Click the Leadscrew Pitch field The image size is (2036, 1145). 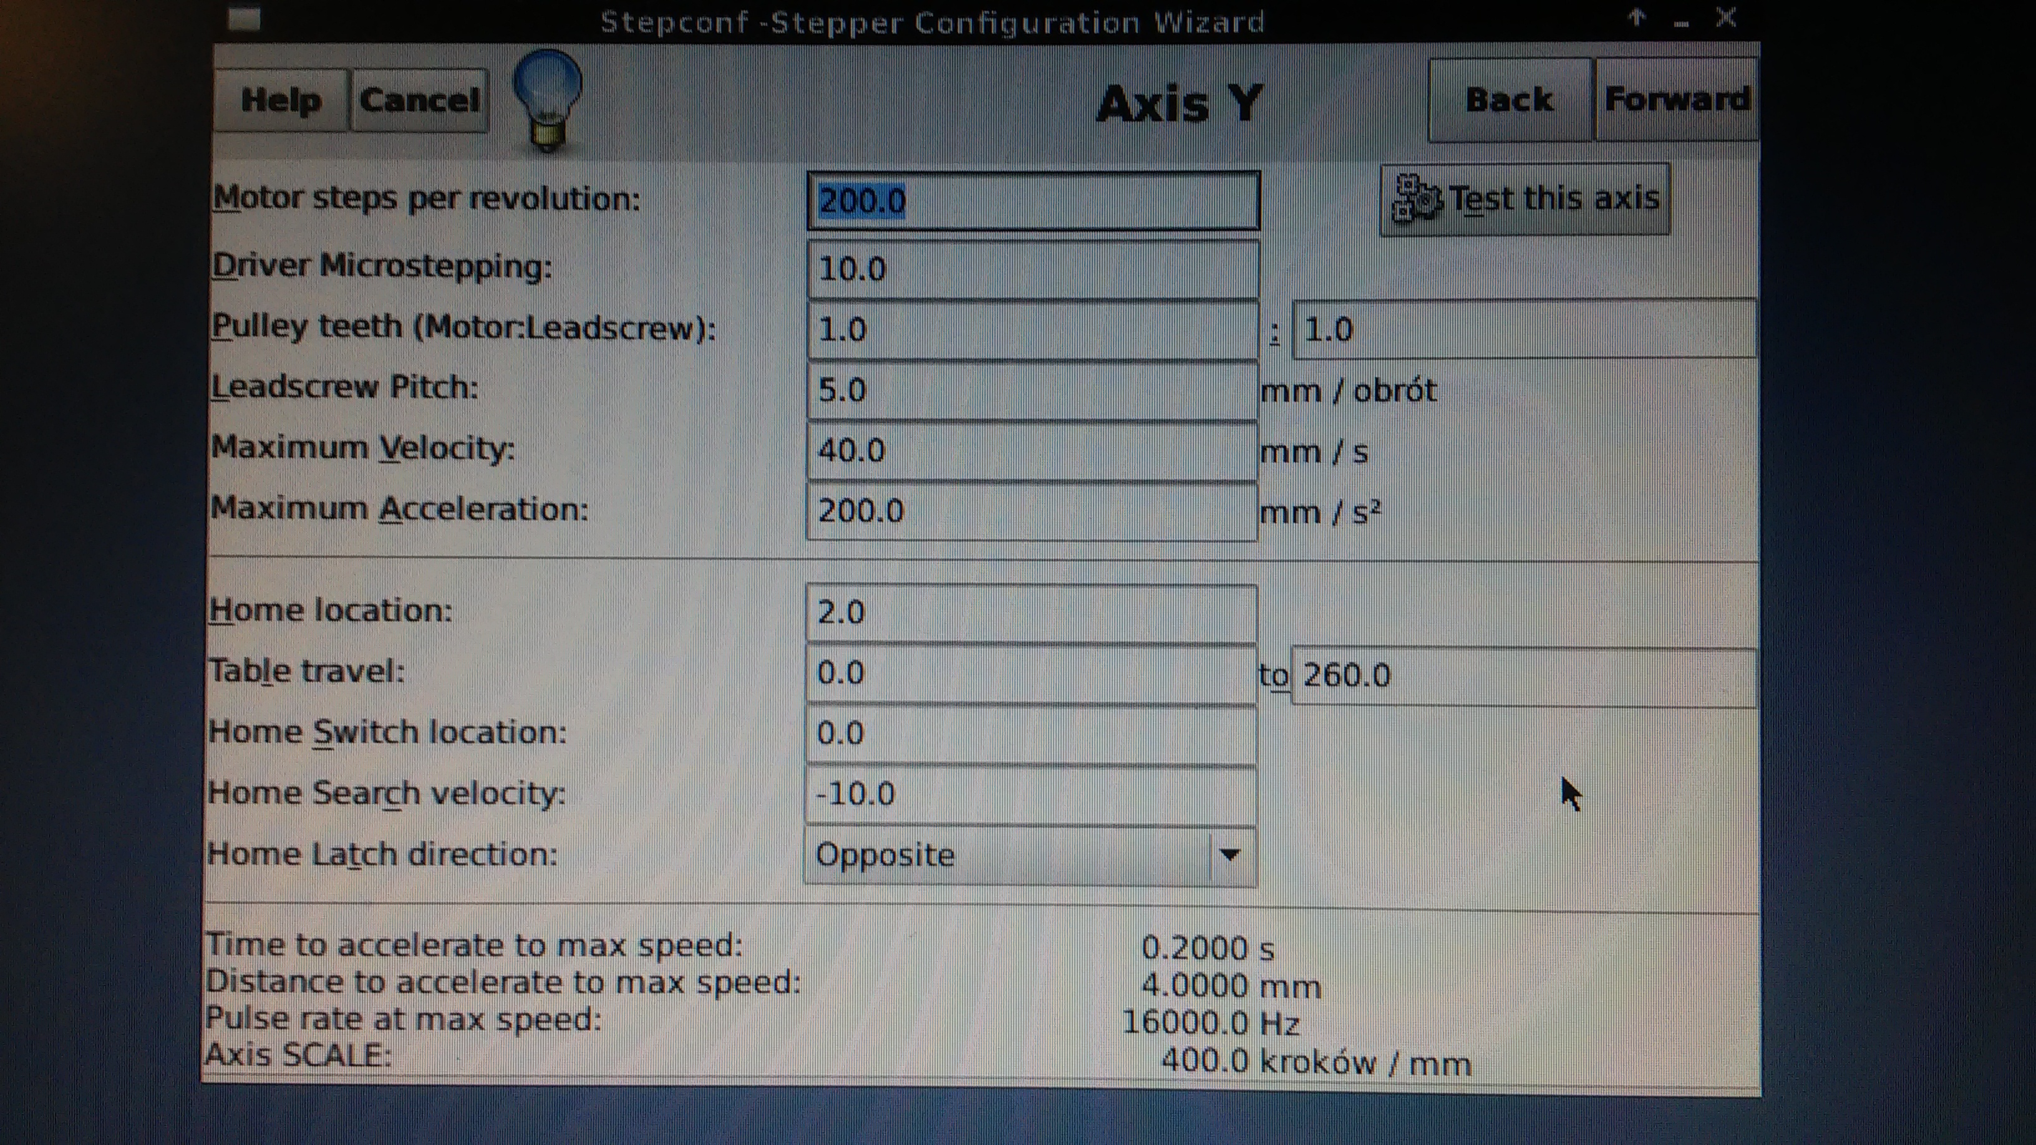[1032, 390]
